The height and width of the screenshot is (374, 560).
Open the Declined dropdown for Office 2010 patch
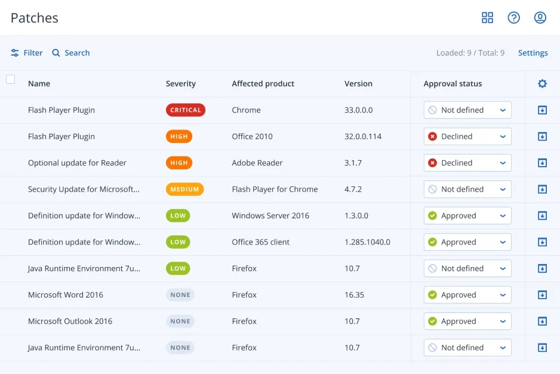pyautogui.click(x=467, y=136)
